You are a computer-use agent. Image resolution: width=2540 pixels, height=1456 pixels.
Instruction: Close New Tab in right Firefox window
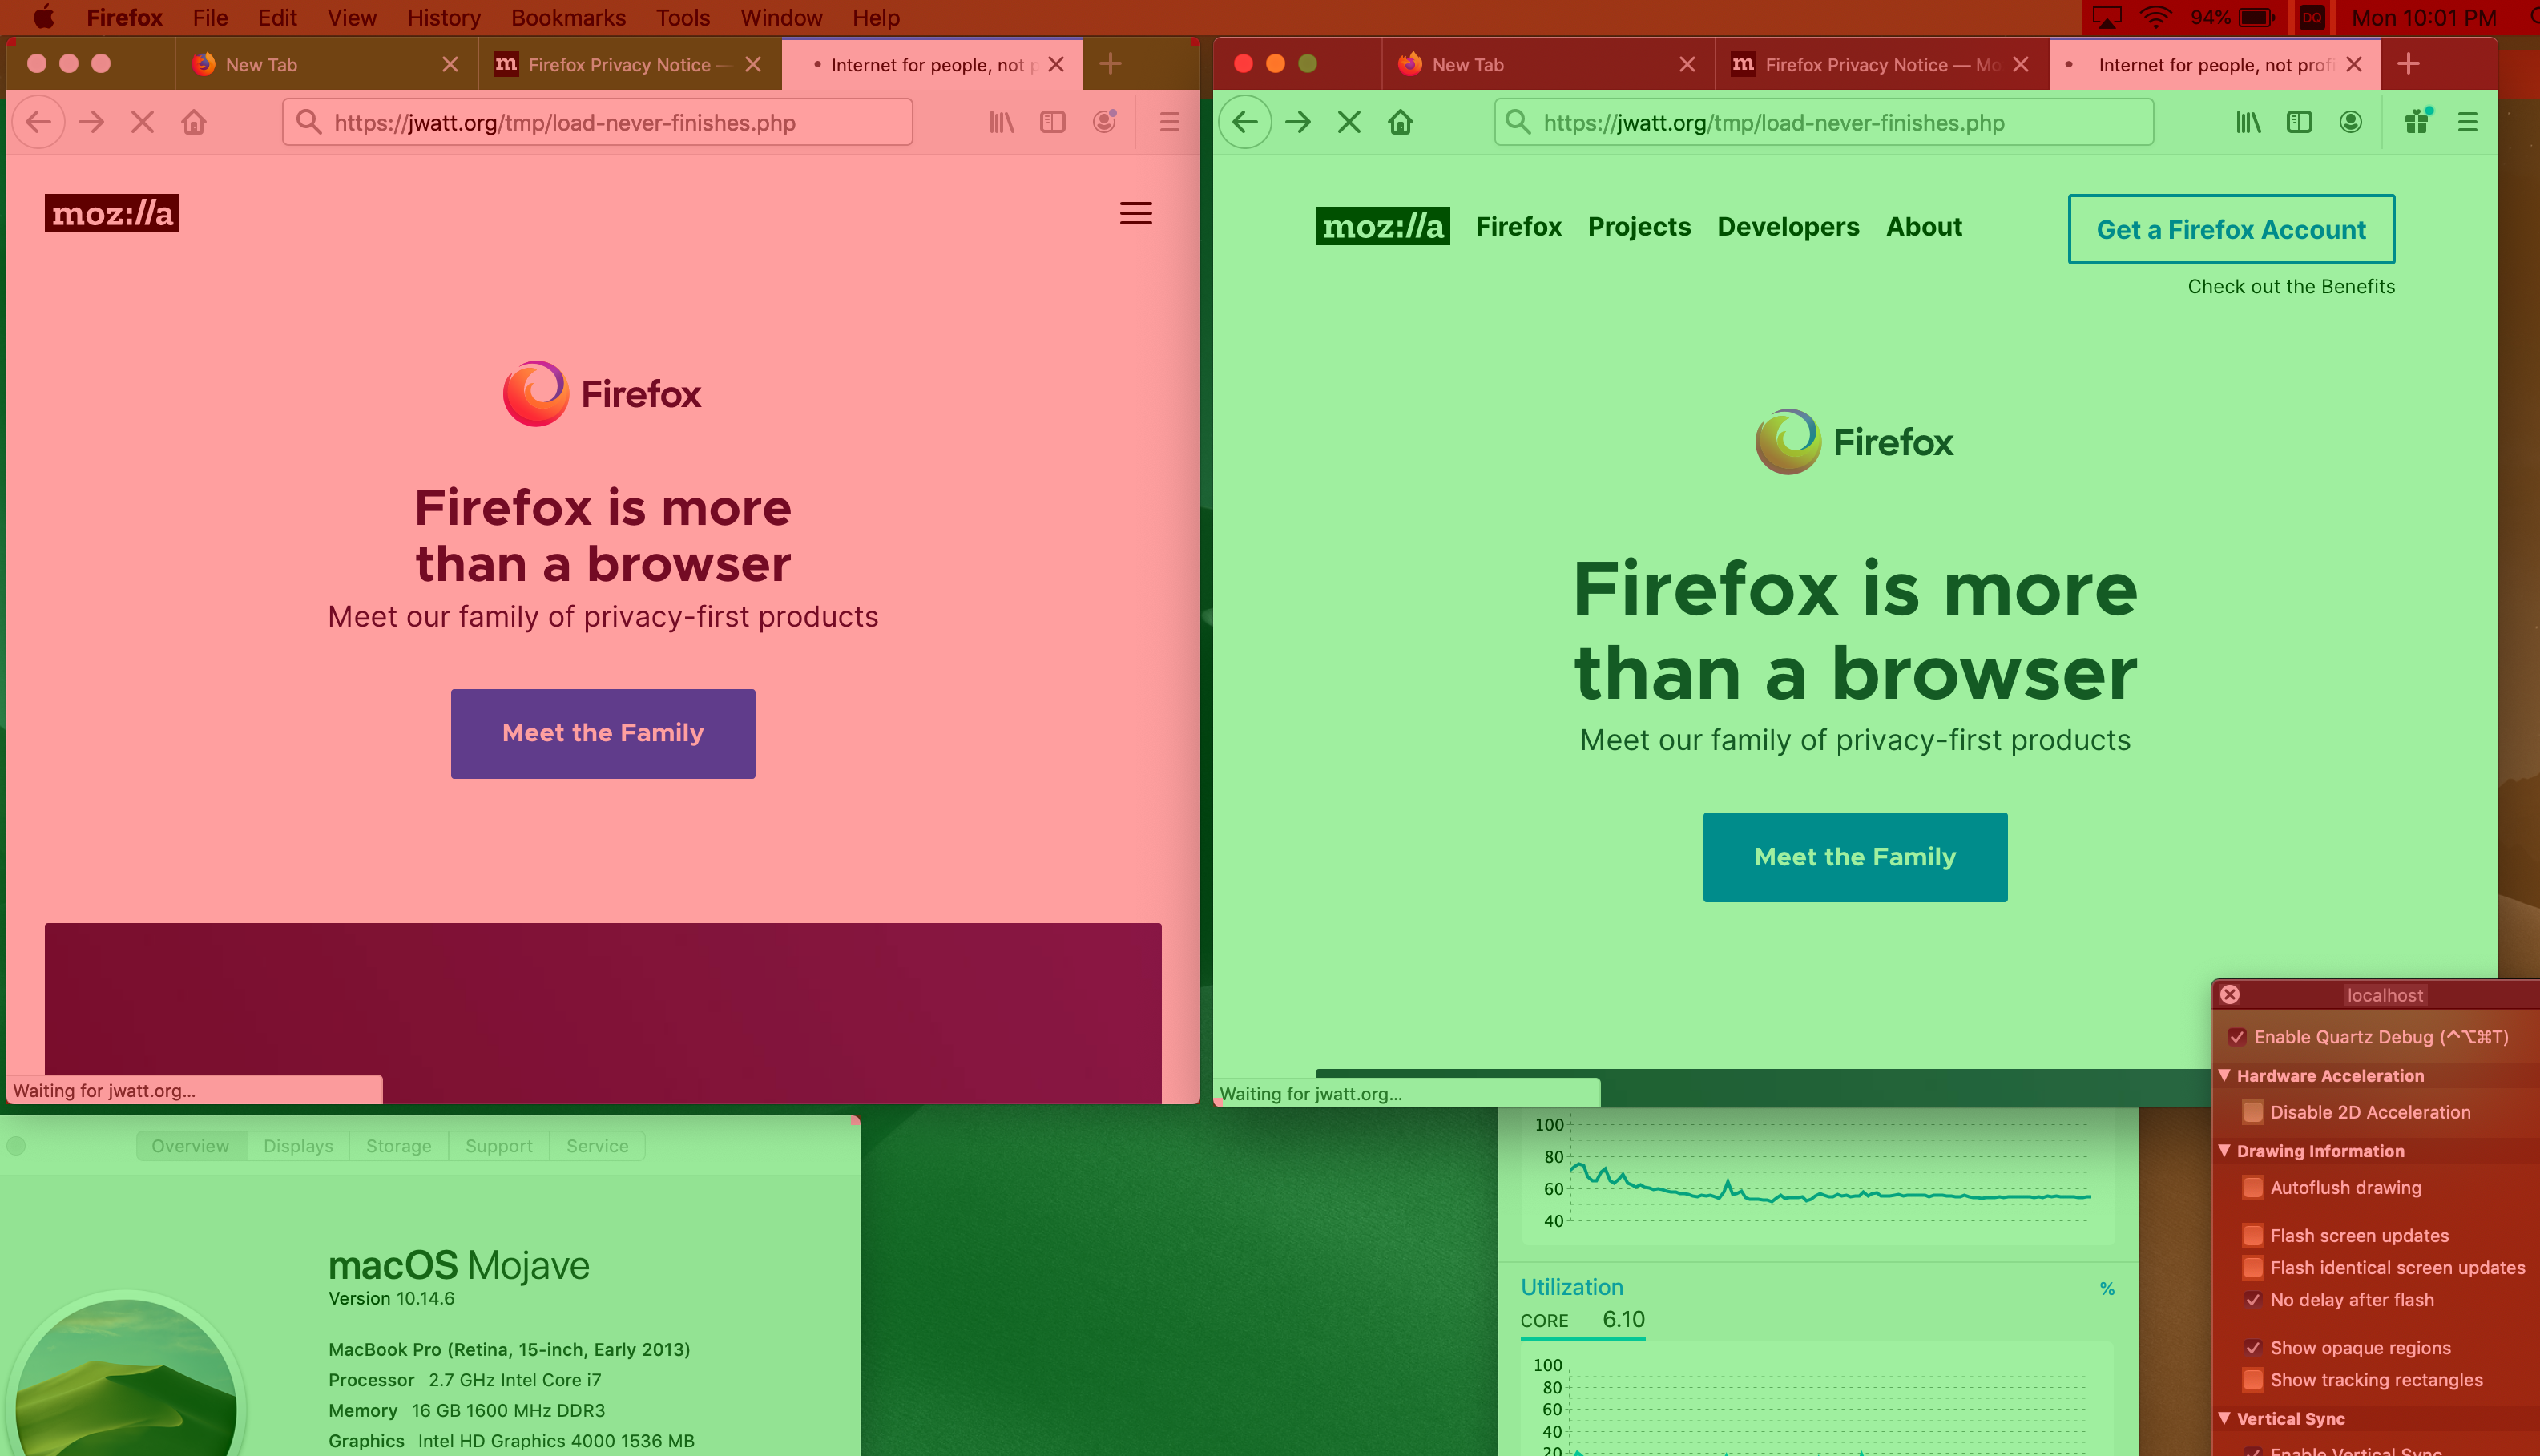[x=1687, y=64]
